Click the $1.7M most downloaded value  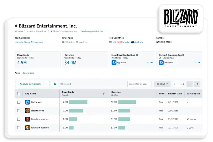click(150, 63)
